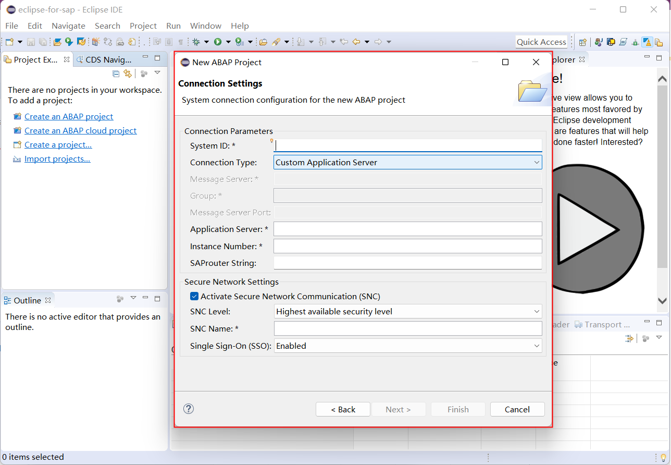This screenshot has width=671, height=465.
Task: Click the Open Perspective icon
Action: (x=583, y=42)
